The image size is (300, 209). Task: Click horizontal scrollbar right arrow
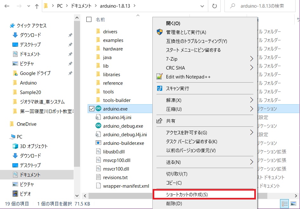coord(296,196)
